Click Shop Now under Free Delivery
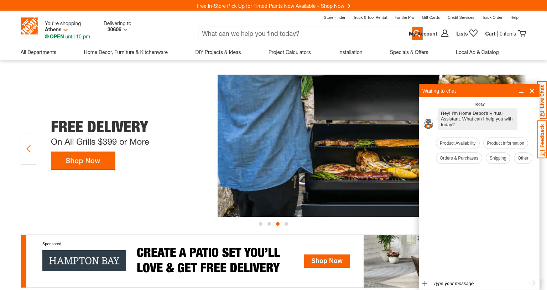 point(83,161)
